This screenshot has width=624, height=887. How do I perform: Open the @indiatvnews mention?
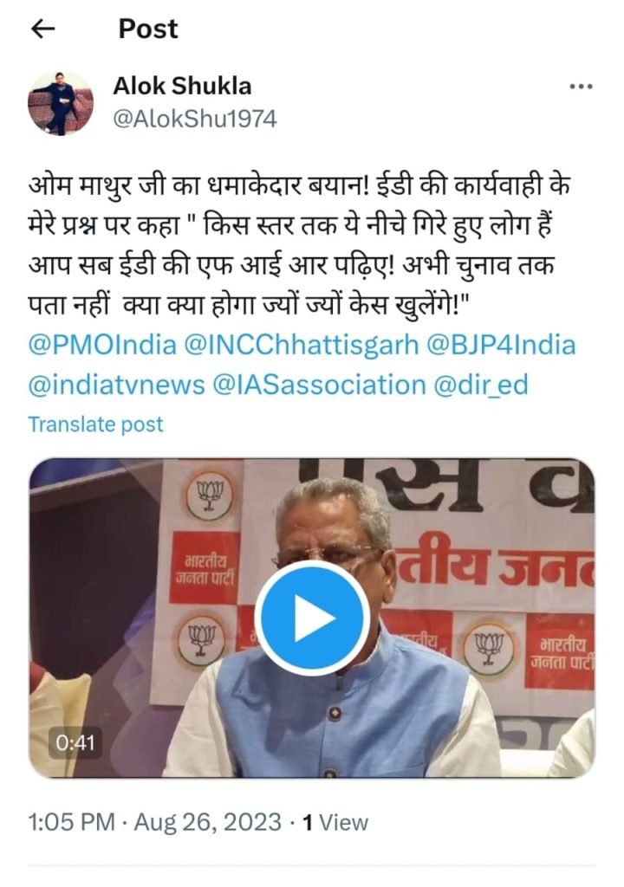click(117, 385)
